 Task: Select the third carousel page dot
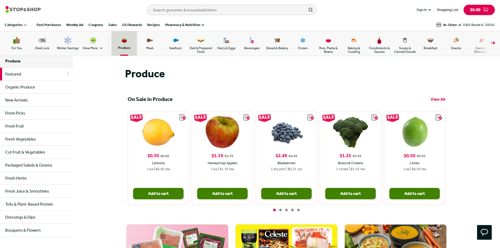click(286, 210)
